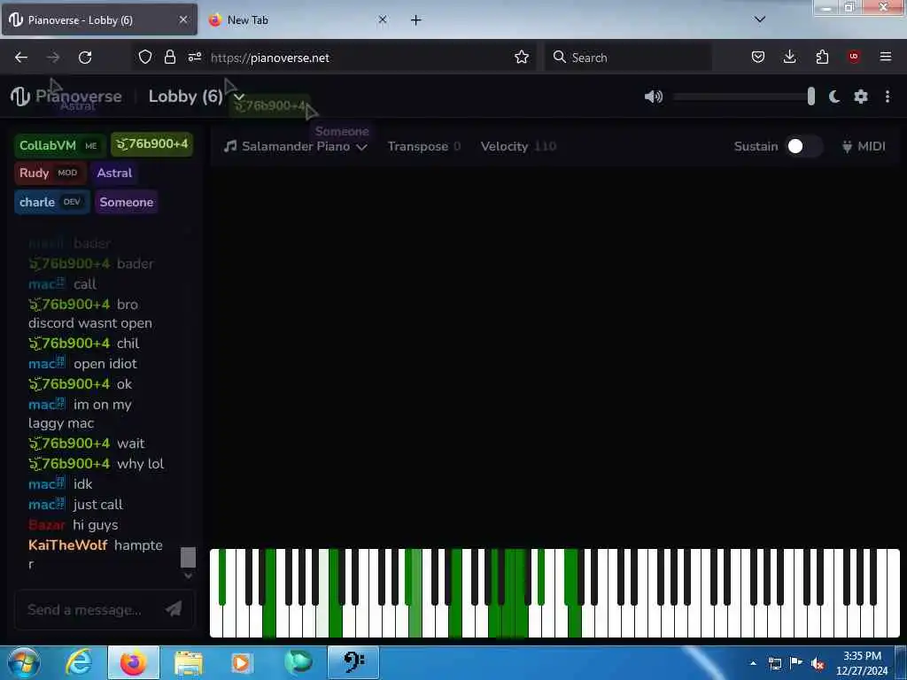Launch Internet Explorer from taskbar
The height and width of the screenshot is (680, 907).
point(78,662)
